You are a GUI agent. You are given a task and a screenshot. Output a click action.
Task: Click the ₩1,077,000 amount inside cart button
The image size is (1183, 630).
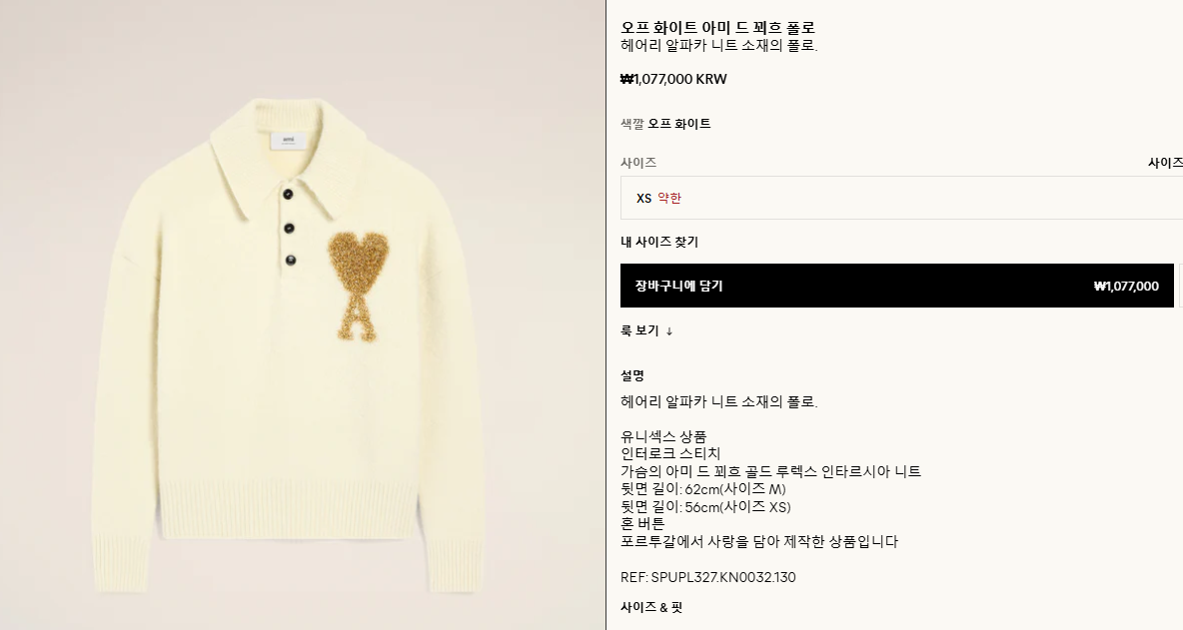[1126, 287]
